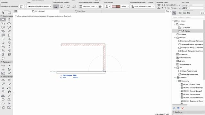Screen dimensions: 205x115
Task: Open wall structure type dropdown
Action: click(x=108, y=6)
